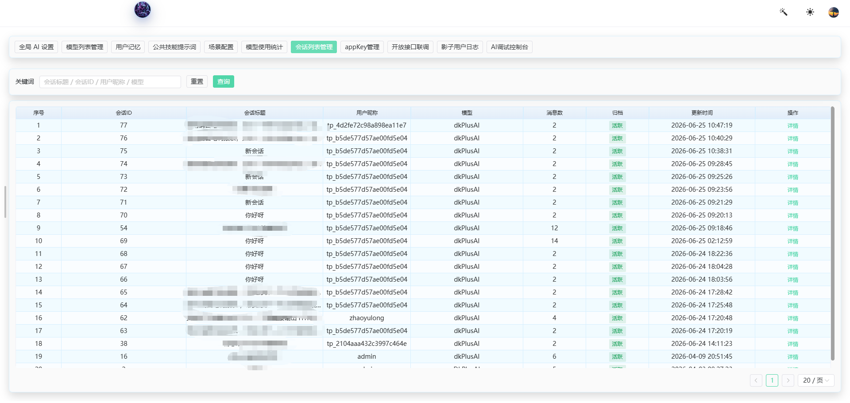
Task: Open the AI调试控制台 tab
Action: tap(510, 47)
